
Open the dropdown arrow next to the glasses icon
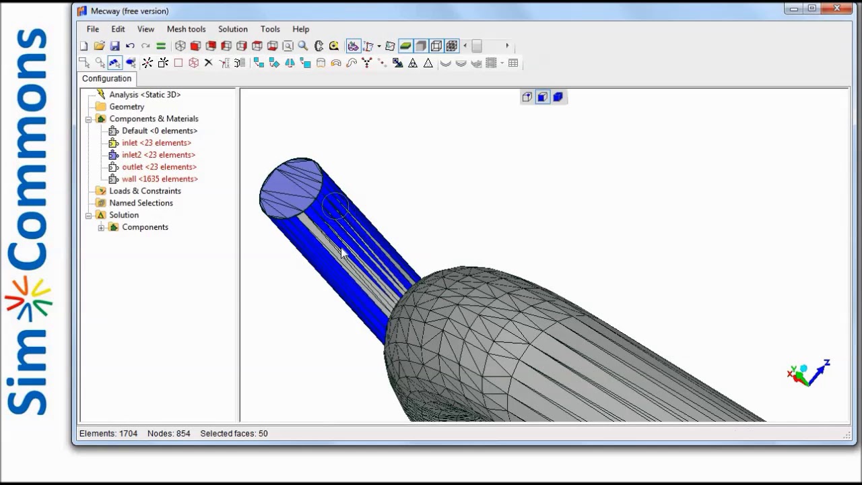pyautogui.click(x=379, y=46)
